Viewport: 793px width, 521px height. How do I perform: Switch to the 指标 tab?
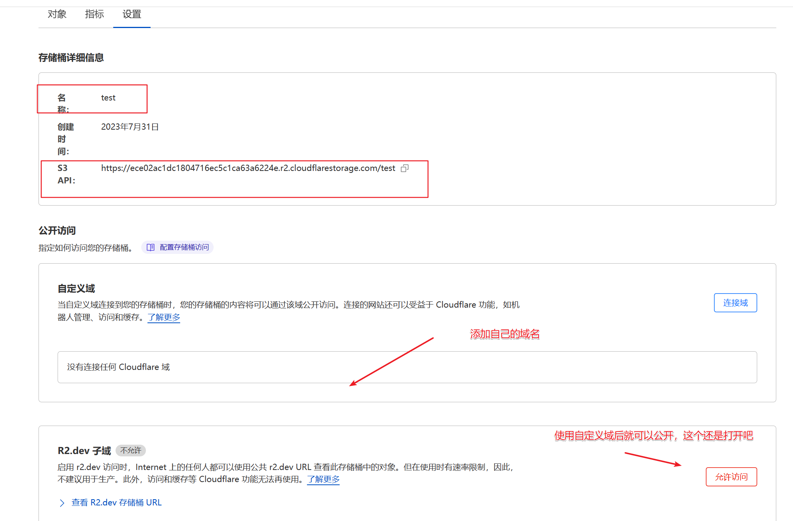coord(95,14)
